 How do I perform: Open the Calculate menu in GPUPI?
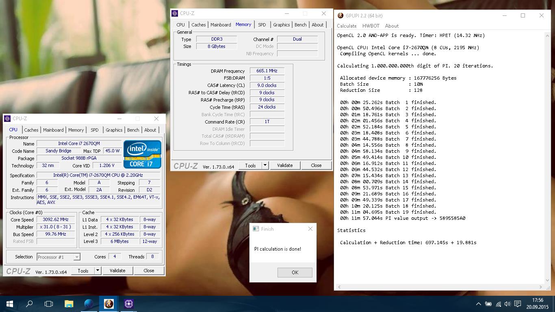[347, 26]
